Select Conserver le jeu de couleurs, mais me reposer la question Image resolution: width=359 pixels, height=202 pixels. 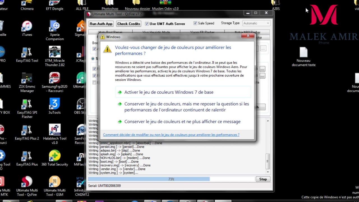point(183,107)
